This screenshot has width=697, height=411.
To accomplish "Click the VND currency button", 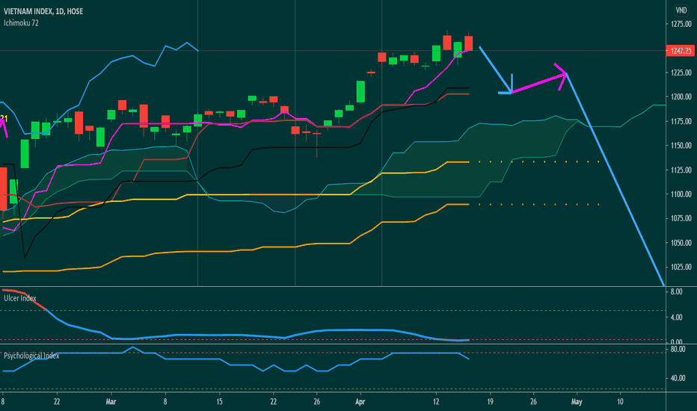I will pos(681,10).
